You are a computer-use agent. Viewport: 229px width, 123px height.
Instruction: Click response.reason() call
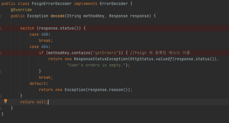click(x=109, y=90)
